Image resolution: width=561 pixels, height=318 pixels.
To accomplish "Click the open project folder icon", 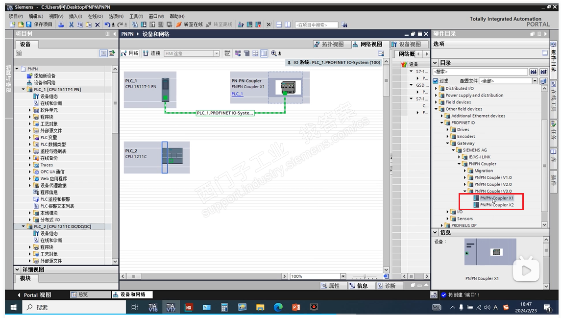I will [21, 24].
